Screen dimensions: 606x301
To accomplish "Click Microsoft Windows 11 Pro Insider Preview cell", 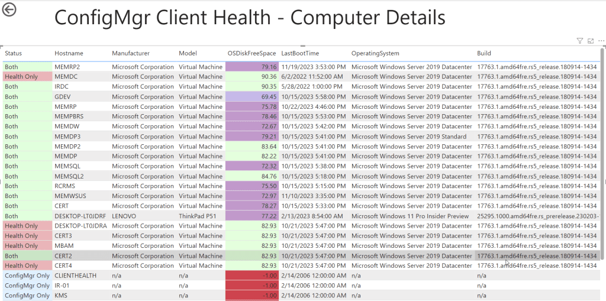I will click(x=412, y=216).
